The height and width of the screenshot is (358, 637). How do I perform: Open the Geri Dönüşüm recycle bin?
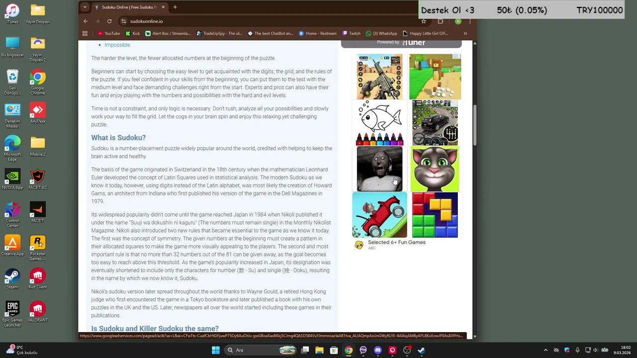point(12,82)
